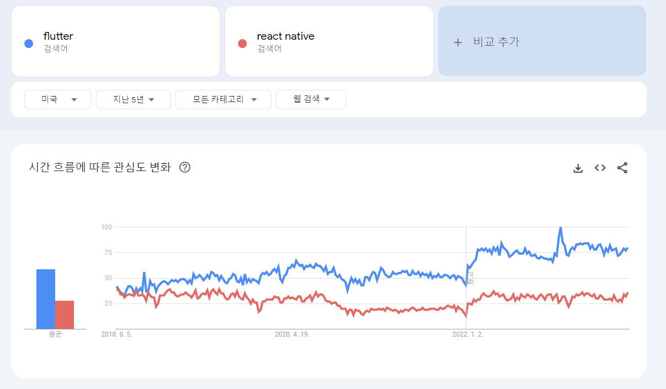This screenshot has height=389, width=666.
Task: Click the red dot beside react native
Action: click(x=242, y=44)
